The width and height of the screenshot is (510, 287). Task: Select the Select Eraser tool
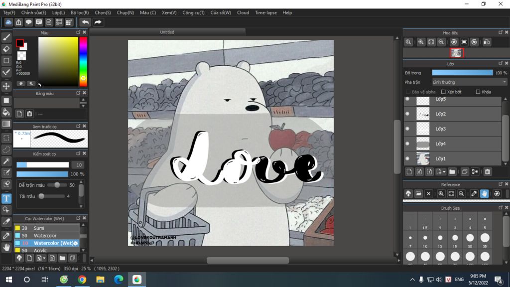6,184
